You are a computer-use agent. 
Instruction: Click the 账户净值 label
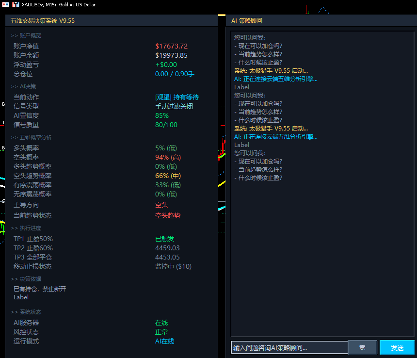[x=26, y=46]
